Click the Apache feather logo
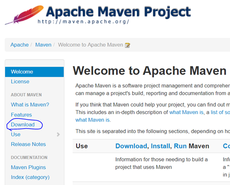 [x=24, y=15]
